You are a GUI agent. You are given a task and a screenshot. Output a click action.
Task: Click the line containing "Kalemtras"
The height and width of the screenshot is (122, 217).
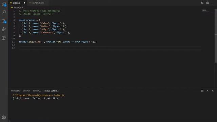click(x=46, y=33)
